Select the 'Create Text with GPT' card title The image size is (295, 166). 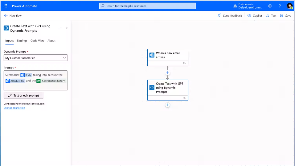point(169,88)
